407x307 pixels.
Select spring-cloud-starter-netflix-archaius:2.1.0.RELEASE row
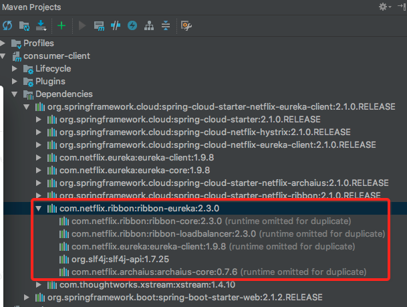coord(224,183)
